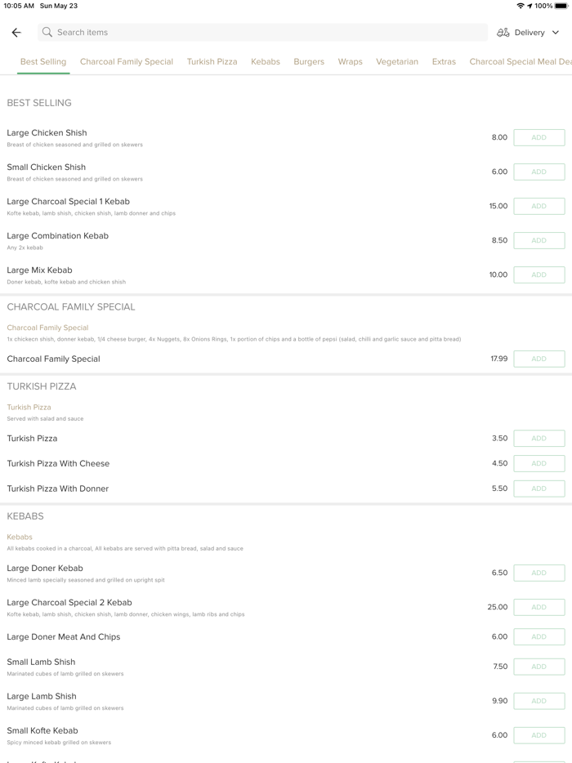Open the Kebabs tab
Image resolution: width=572 pixels, height=763 pixels.
pyautogui.click(x=266, y=62)
